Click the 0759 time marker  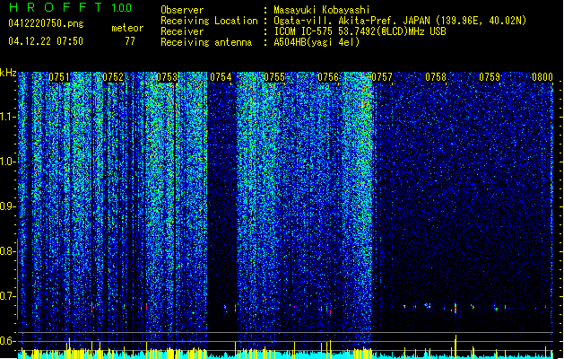[x=490, y=77]
